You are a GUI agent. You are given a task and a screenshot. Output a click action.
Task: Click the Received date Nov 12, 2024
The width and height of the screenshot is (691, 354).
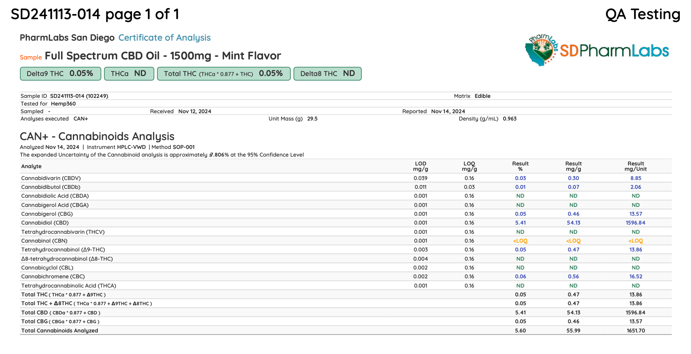click(x=195, y=111)
